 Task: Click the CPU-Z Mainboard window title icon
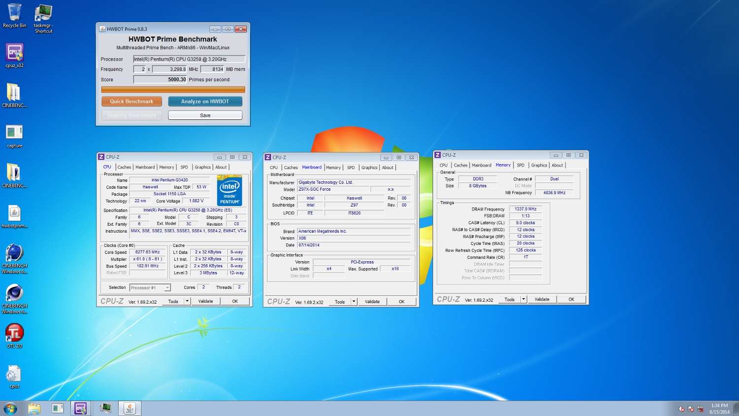point(268,157)
